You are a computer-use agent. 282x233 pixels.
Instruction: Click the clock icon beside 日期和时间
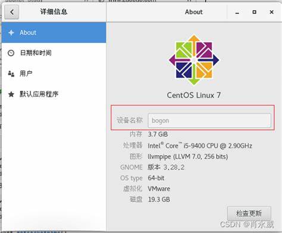pyautogui.click(x=11, y=53)
